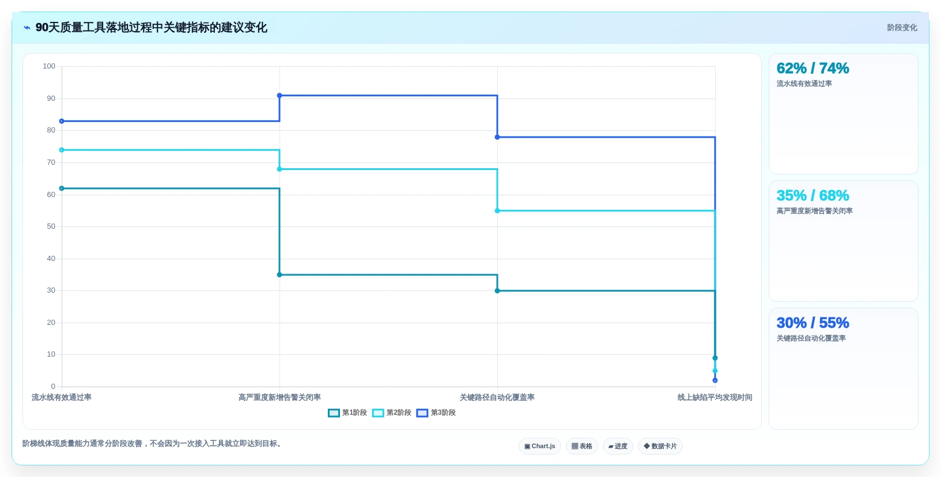Click 第3阶段 last data point near 2
The height and width of the screenshot is (477, 941).
click(x=715, y=380)
